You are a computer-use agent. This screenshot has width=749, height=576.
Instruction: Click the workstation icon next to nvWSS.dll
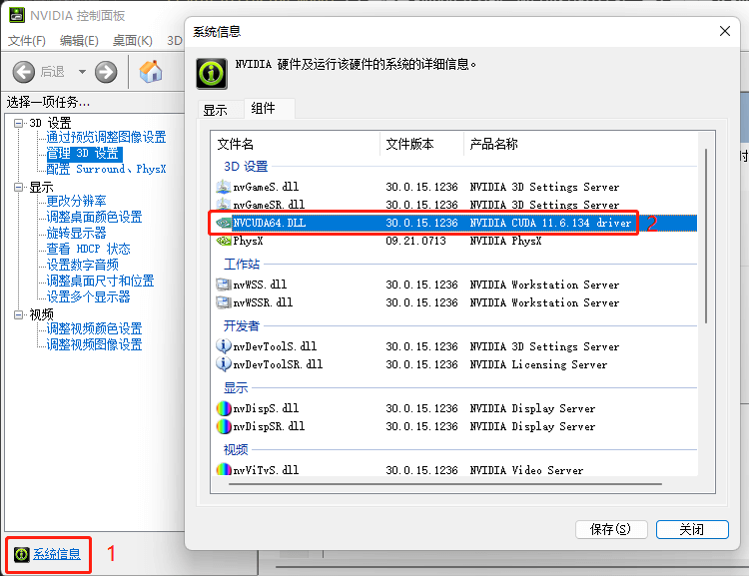[x=224, y=285]
